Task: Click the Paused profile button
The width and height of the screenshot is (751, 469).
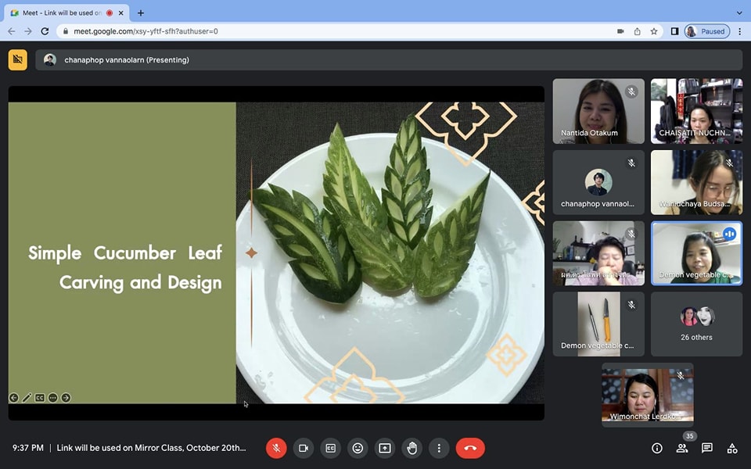Action: point(706,31)
